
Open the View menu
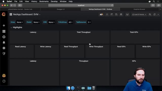coord(27,2)
